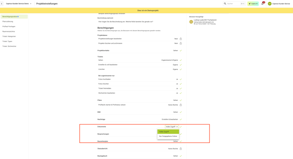Click the checkmark for Erstellen & voll bearbeiten
This screenshot has height=159, width=293.
coord(181,65)
